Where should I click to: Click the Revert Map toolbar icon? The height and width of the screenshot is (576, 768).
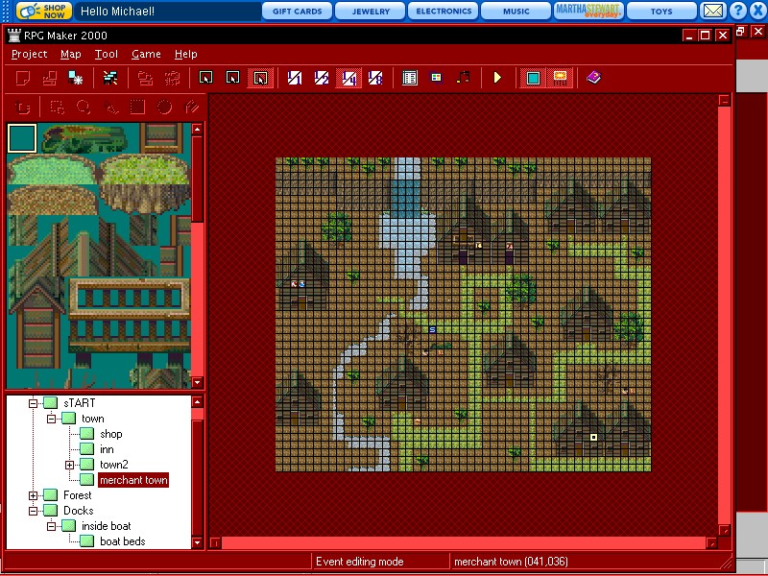tap(172, 78)
